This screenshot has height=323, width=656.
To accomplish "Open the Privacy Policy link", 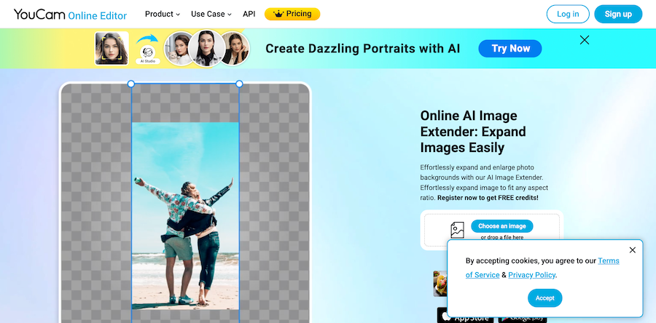I will tap(532, 275).
